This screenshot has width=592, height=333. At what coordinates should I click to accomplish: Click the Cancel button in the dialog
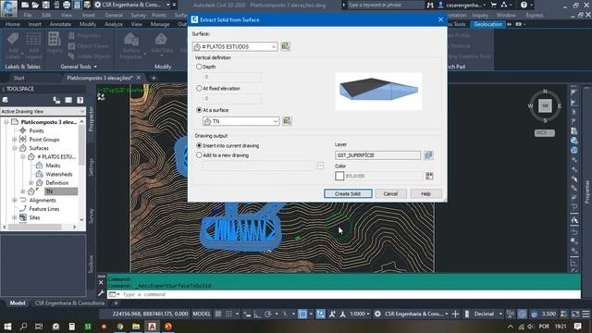pyautogui.click(x=390, y=193)
